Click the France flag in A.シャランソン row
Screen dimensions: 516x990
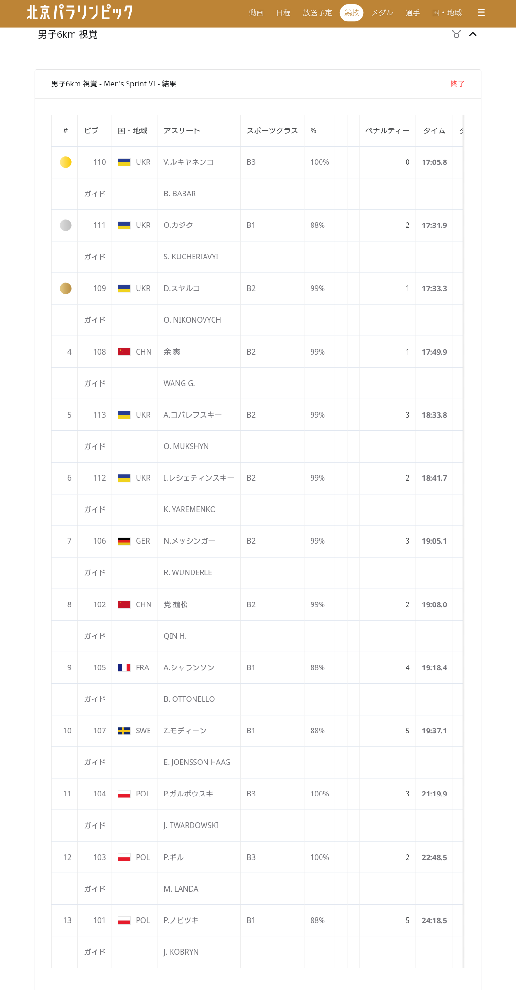(x=124, y=668)
